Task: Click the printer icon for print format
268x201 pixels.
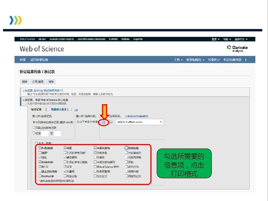Action: point(103,122)
